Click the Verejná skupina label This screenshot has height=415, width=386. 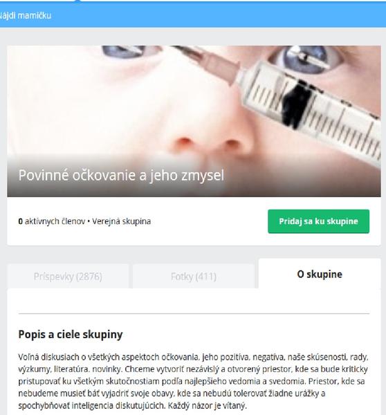point(122,221)
